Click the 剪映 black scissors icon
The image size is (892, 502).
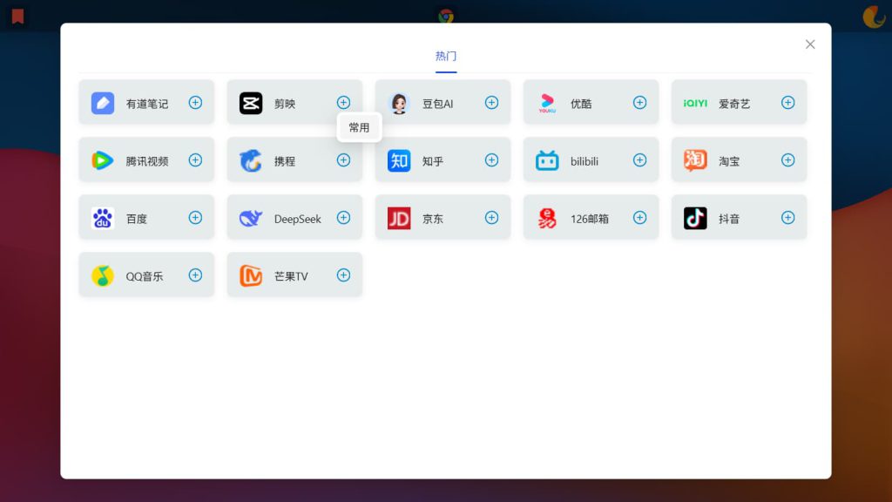pyautogui.click(x=251, y=102)
